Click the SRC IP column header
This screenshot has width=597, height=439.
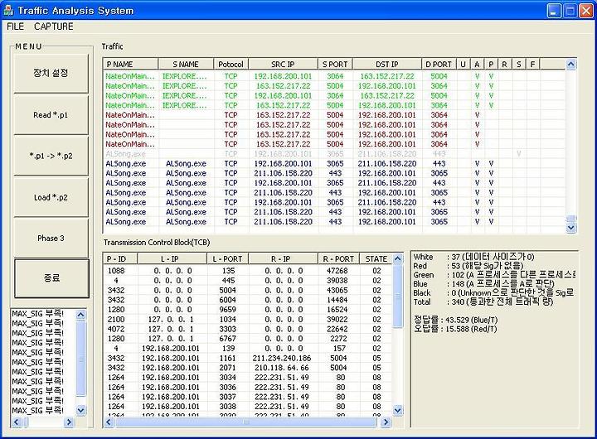283,65
